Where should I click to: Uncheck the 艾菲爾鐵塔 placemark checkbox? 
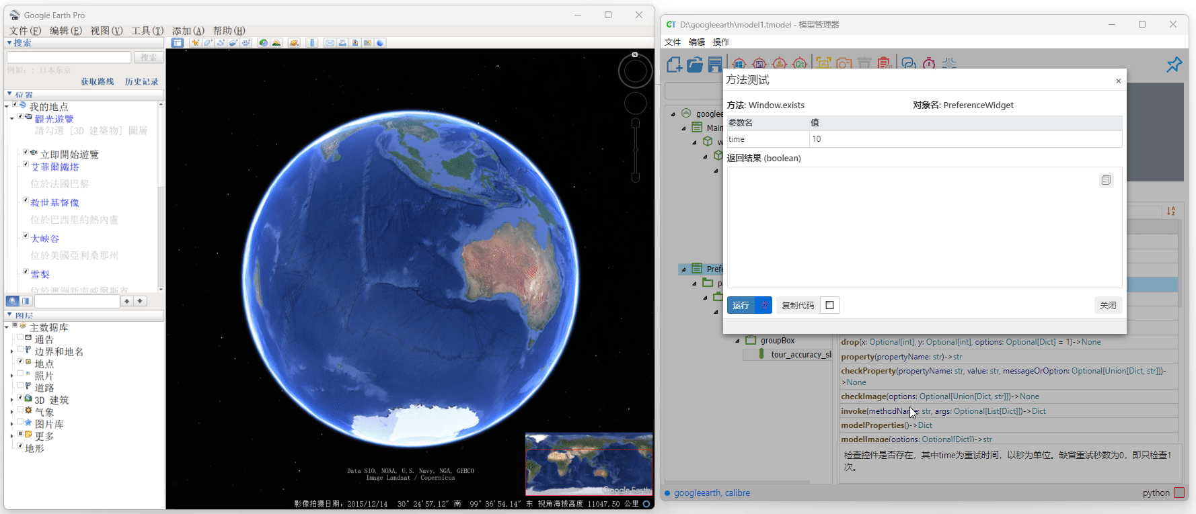tap(26, 164)
